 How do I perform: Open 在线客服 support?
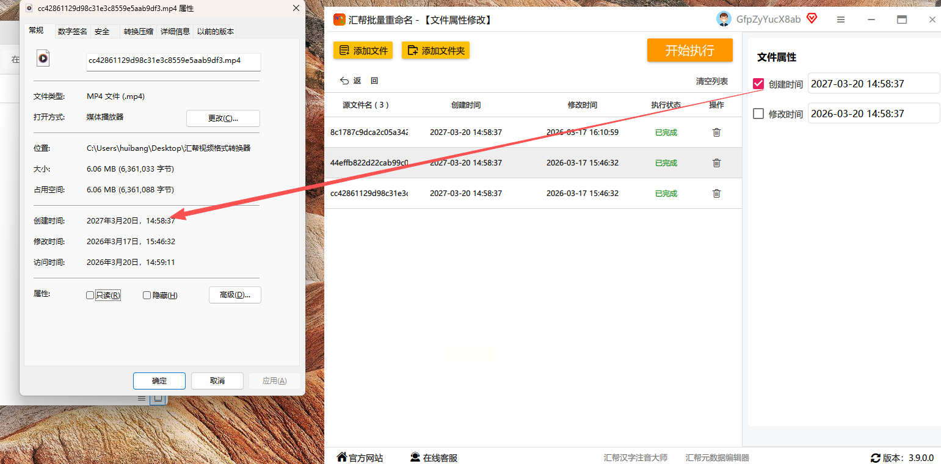tap(434, 458)
